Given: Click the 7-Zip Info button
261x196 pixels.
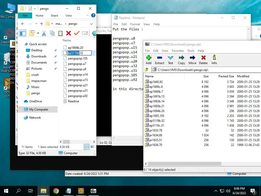Looking at the screenshot, I should pyautogui.click(x=214, y=60).
